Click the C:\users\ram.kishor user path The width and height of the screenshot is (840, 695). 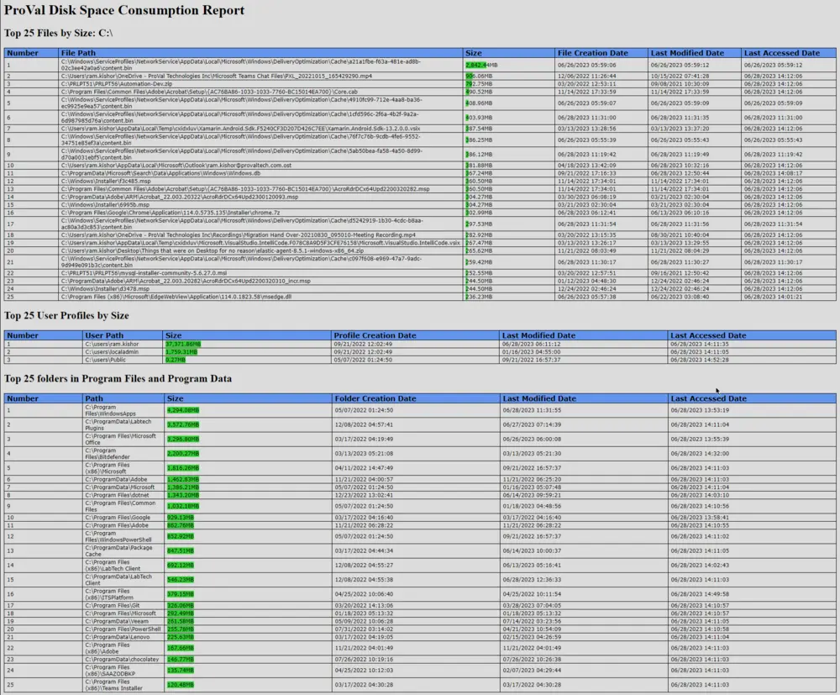(112, 344)
